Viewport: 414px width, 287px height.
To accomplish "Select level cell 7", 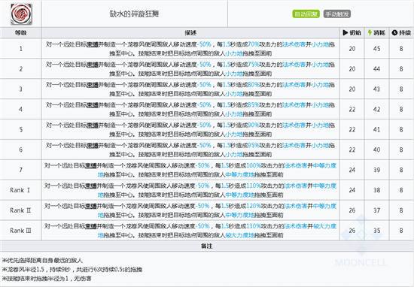I will [20, 170].
